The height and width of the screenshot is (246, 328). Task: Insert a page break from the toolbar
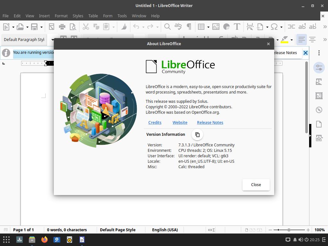[x=250, y=27]
